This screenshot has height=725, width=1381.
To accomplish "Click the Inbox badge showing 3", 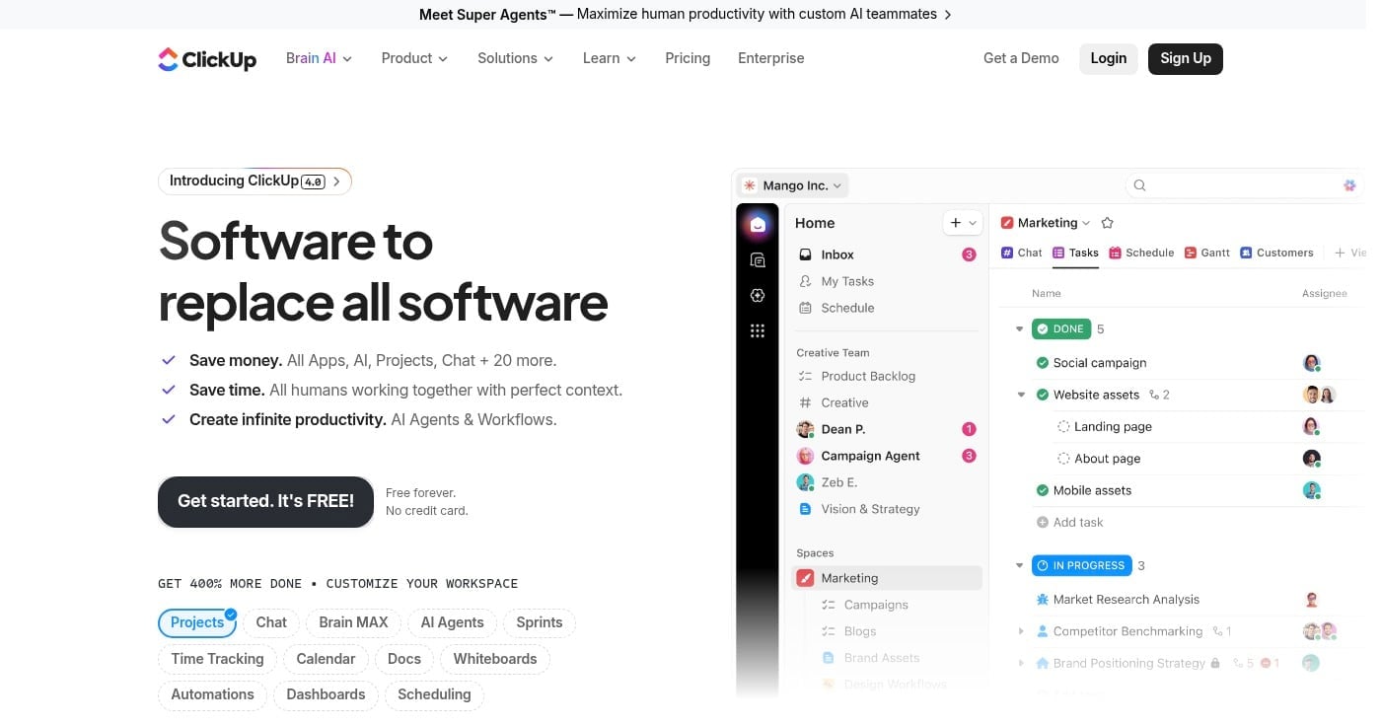I will pos(969,254).
